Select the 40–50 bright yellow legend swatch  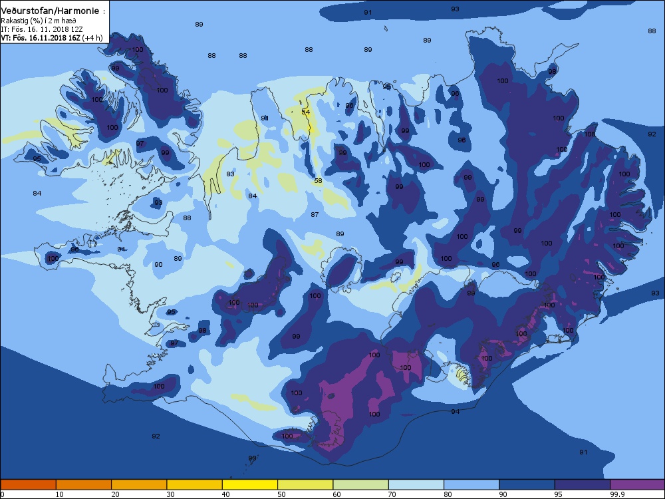(x=250, y=484)
